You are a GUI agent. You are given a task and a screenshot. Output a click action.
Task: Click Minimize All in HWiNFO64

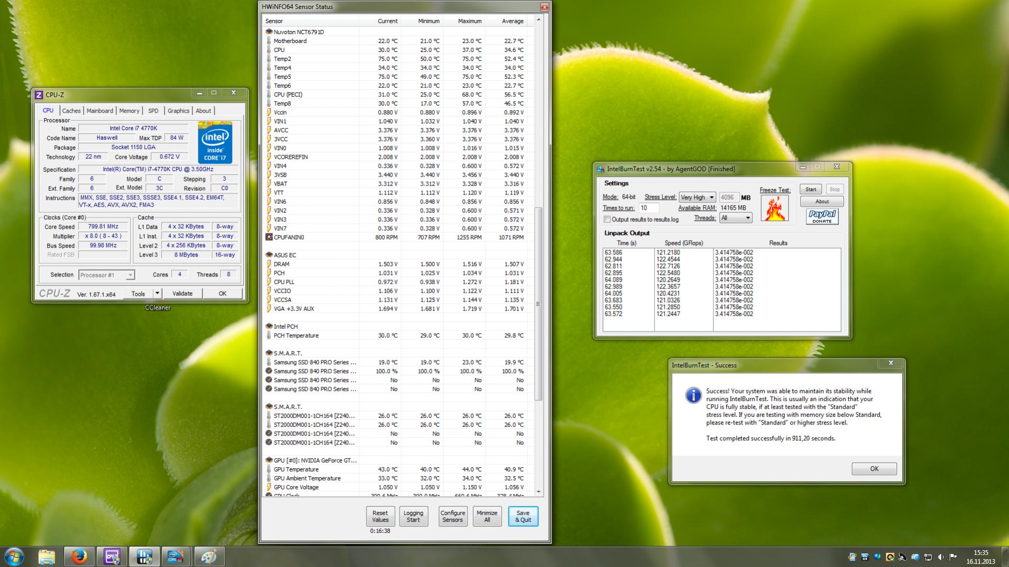(x=487, y=516)
